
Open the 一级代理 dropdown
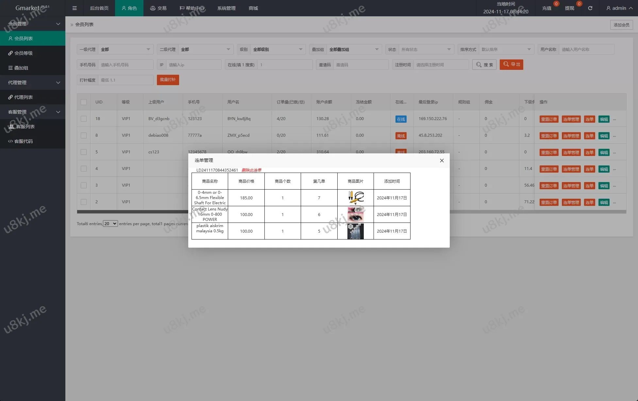point(126,50)
